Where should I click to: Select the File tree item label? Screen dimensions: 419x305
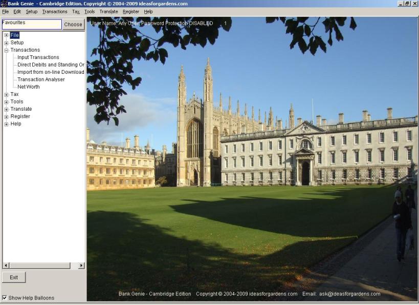[15, 35]
